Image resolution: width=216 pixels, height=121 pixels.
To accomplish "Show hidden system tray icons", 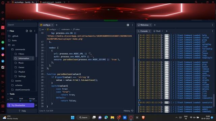I will (176, 118).
